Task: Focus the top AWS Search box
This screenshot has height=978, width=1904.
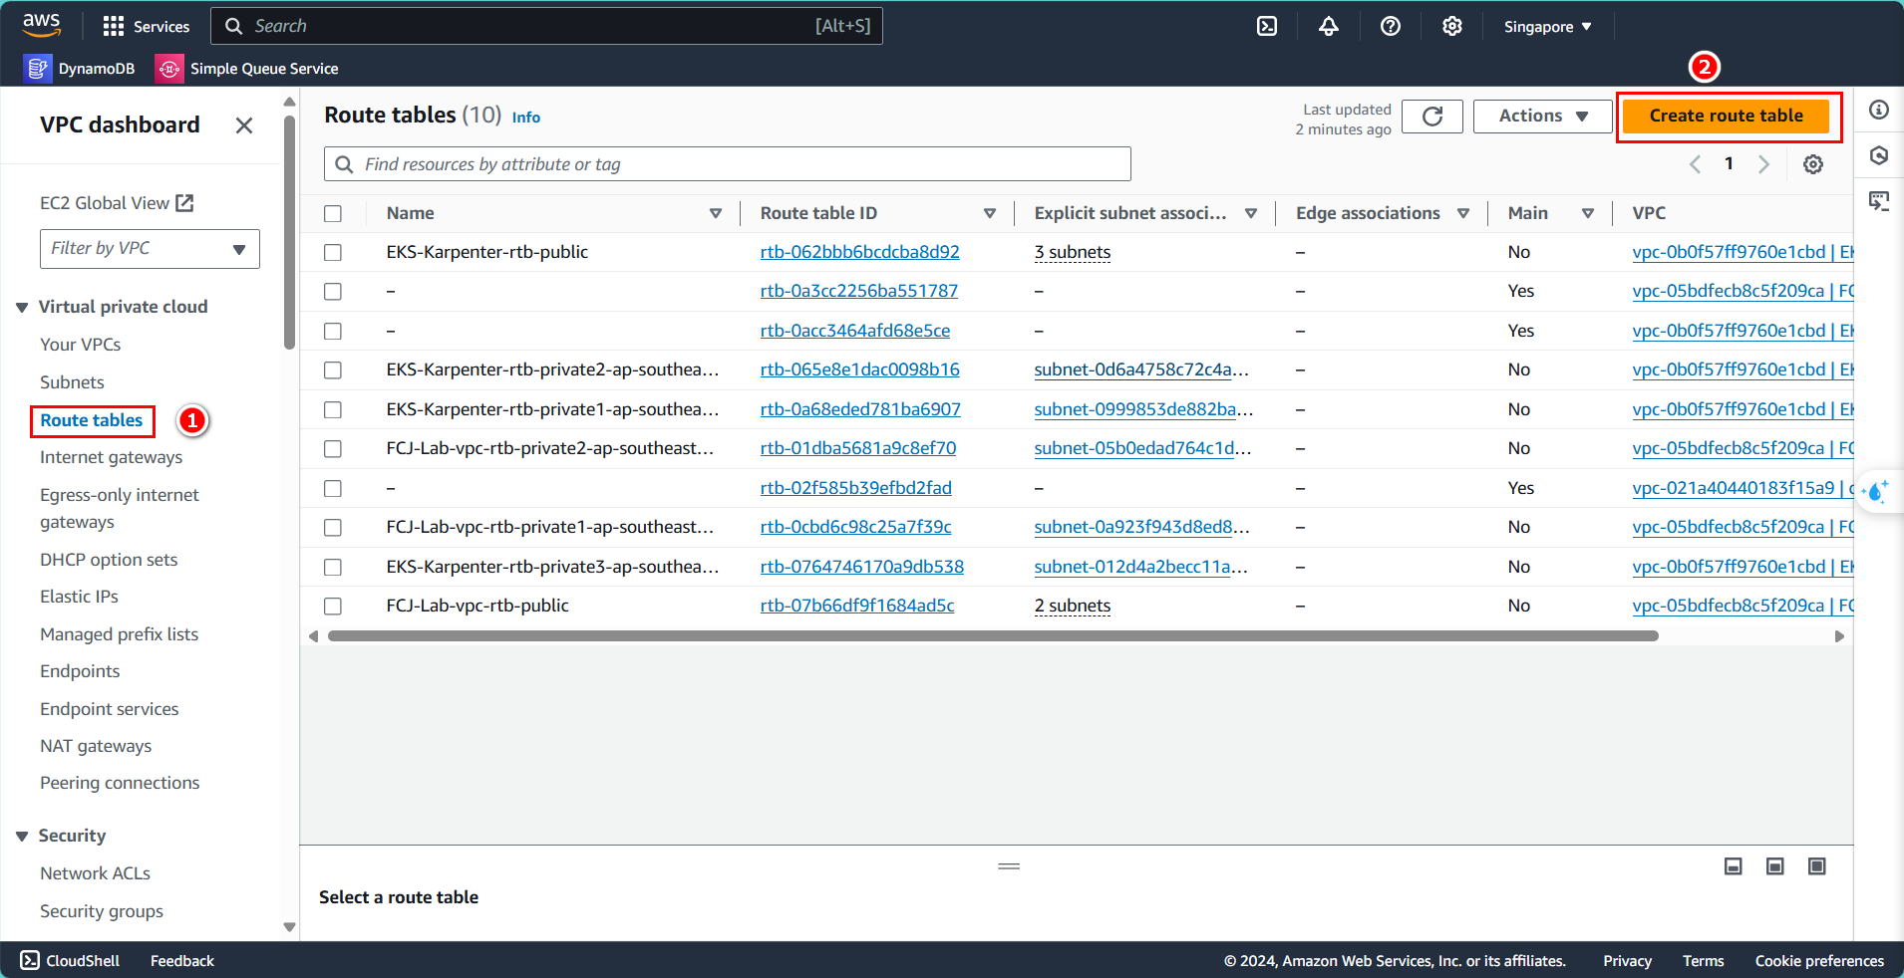Action: pyautogui.click(x=546, y=26)
